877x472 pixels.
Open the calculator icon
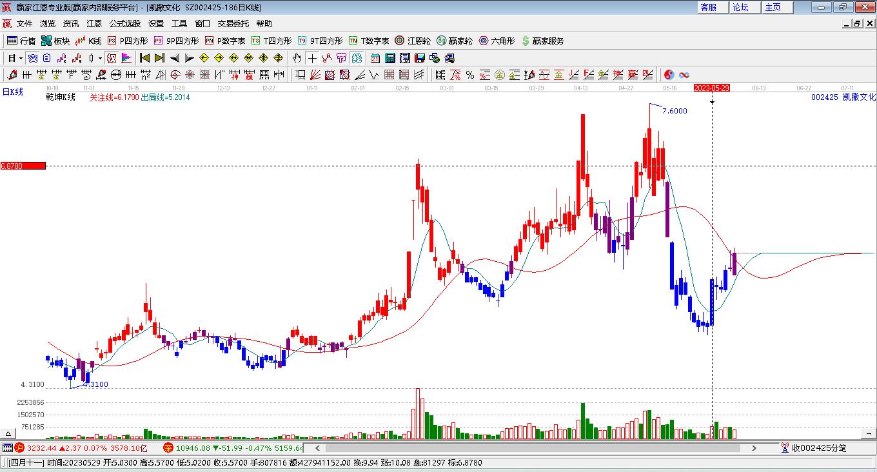[389, 58]
